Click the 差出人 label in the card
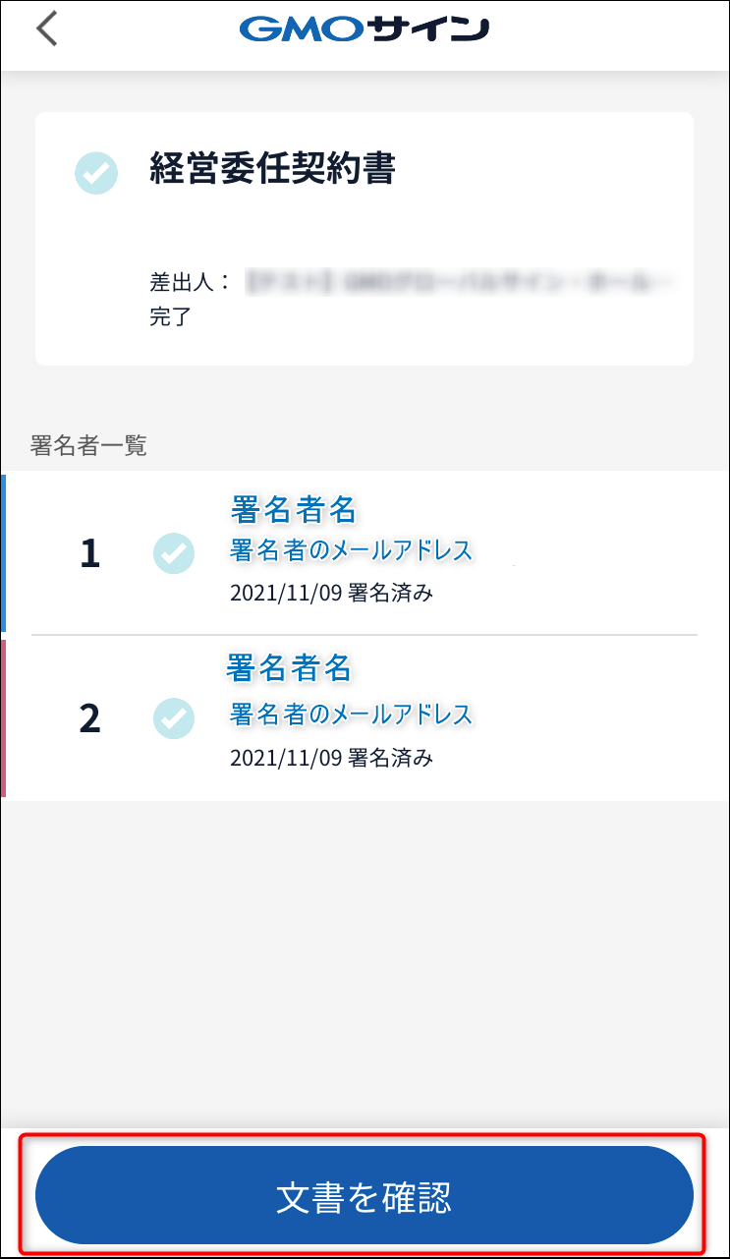This screenshot has width=730, height=1259. click(x=183, y=283)
